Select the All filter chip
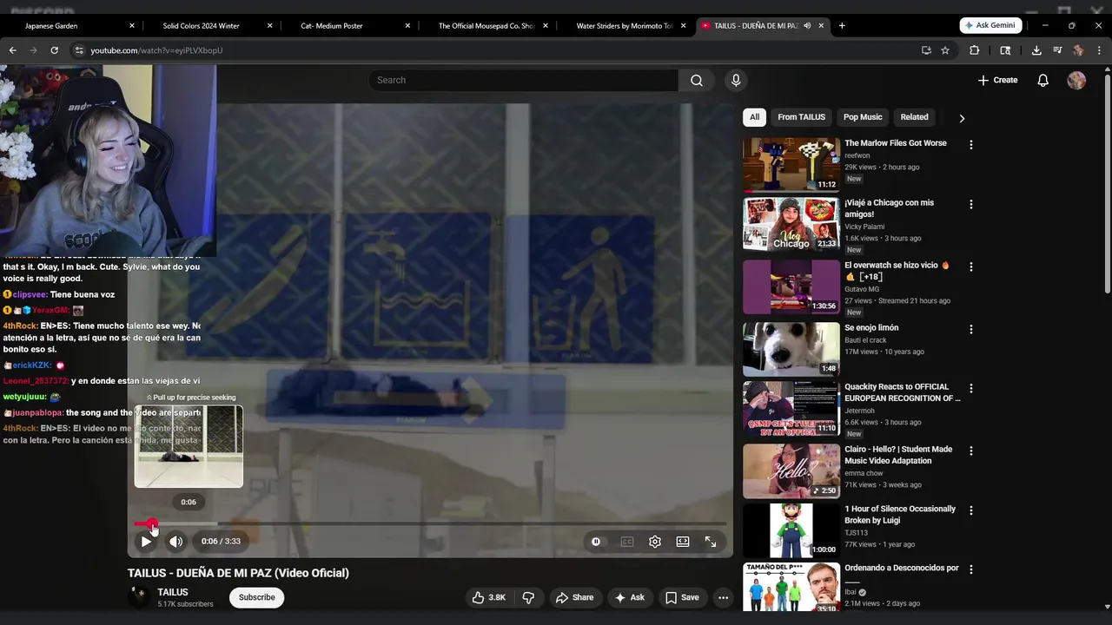 coord(754,117)
